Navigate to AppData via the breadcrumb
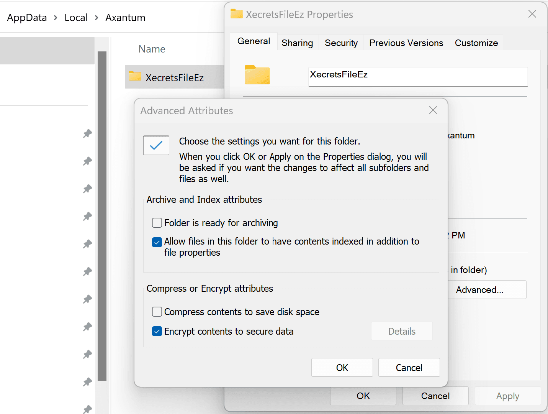The height and width of the screenshot is (414, 548). click(27, 17)
